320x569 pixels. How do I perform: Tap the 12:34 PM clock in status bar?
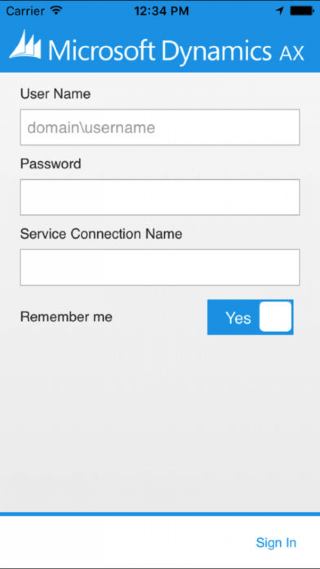point(161,11)
